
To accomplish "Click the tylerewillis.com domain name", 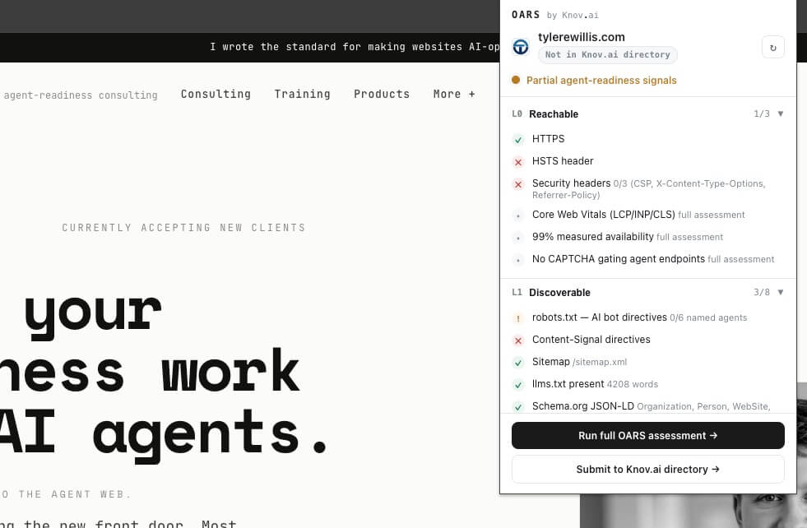I will 581,37.
